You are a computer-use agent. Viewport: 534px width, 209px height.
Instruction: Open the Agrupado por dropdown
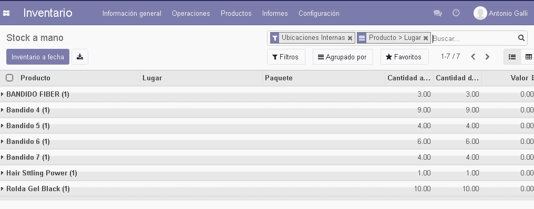(343, 57)
